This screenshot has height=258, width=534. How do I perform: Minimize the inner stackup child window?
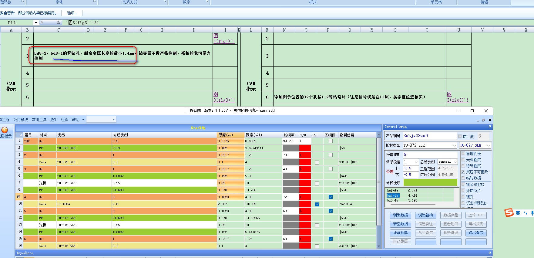point(478,120)
